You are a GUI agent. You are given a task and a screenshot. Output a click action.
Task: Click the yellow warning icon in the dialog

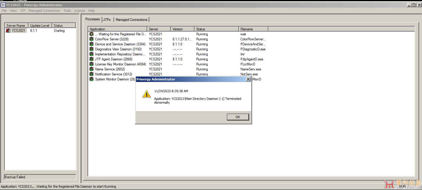point(147,94)
